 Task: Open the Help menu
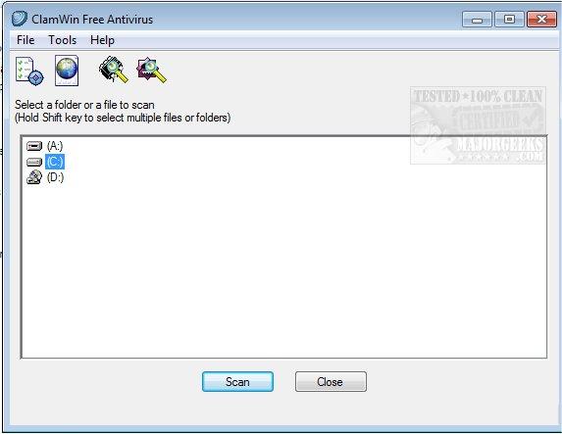point(103,40)
